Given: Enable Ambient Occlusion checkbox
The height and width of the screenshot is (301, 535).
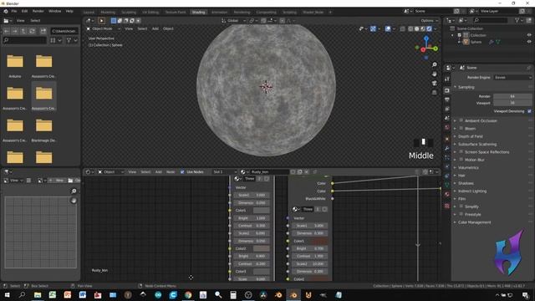Looking at the screenshot, I should 461,120.
